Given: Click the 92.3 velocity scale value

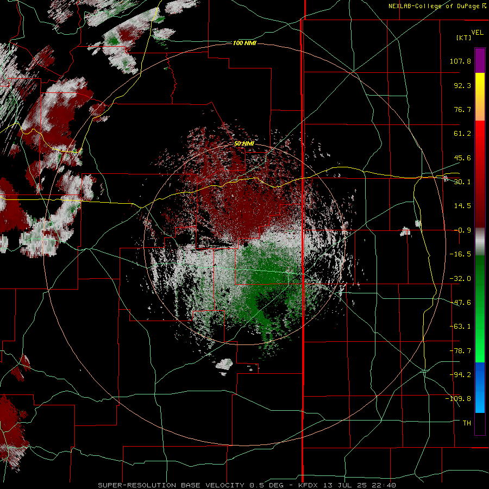Looking at the screenshot, I should 462,85.
